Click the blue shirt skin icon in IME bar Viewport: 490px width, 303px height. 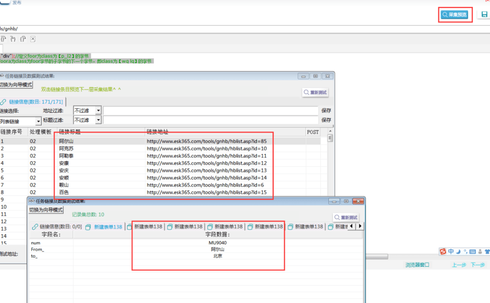(x=487, y=251)
